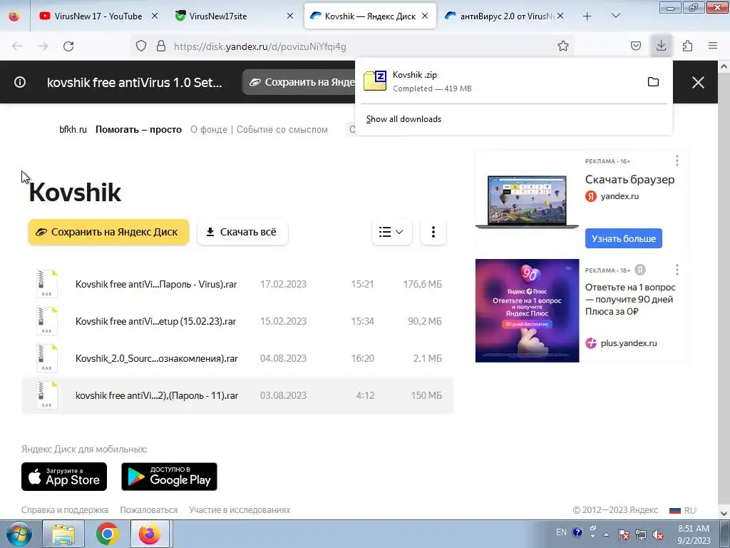Open the list view mode dropdown

coord(391,232)
